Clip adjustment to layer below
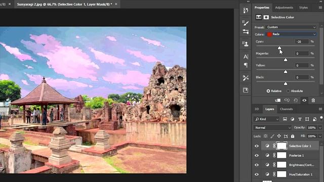The image size is (324, 182). [x=278, y=100]
